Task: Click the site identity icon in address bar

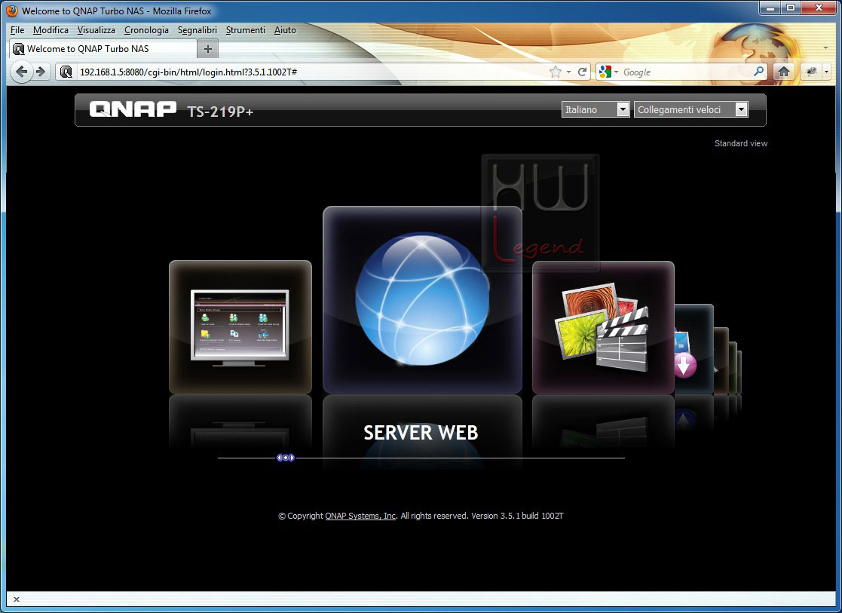Action: [x=66, y=72]
